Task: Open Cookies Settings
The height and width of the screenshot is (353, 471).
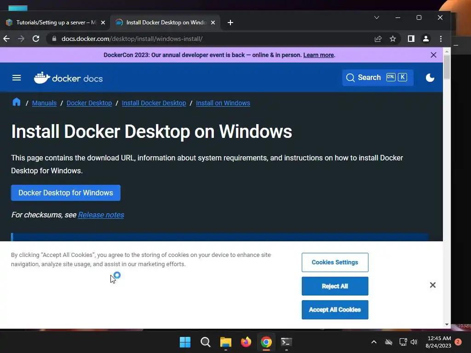Action: [335, 262]
